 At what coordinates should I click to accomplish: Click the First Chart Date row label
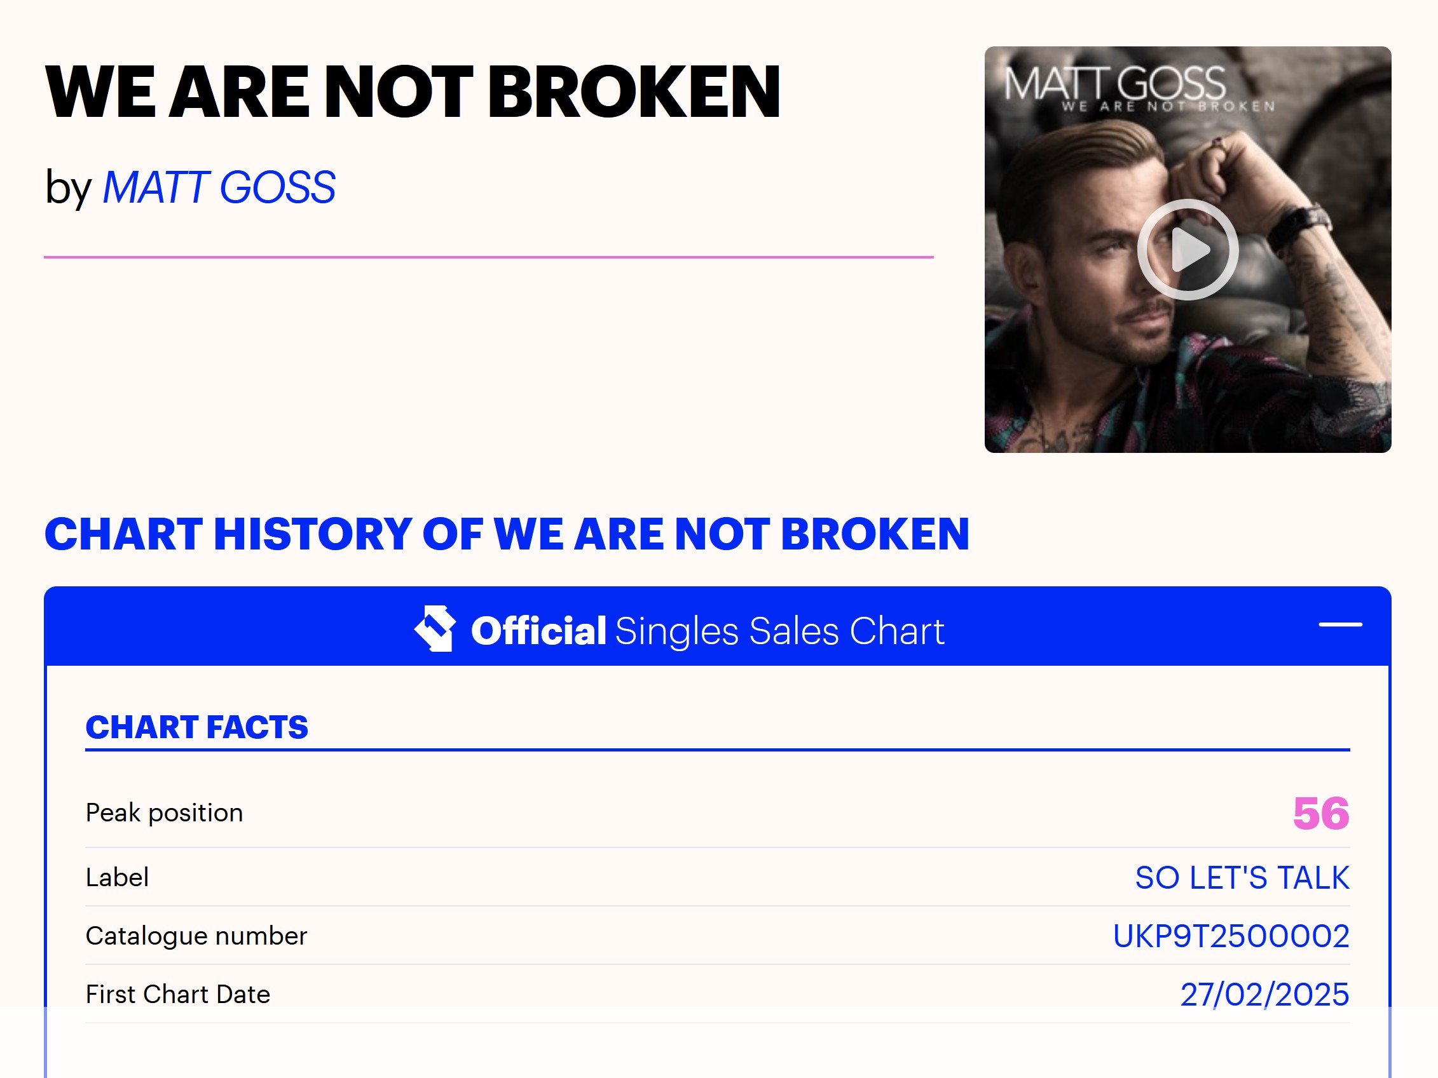(x=177, y=994)
